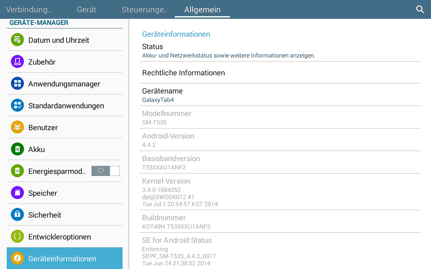
Task: Open the Benutzer settings entry
Action: 65,127
